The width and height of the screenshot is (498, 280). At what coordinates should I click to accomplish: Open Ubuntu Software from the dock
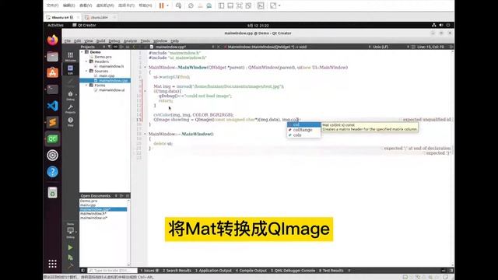(x=52, y=72)
